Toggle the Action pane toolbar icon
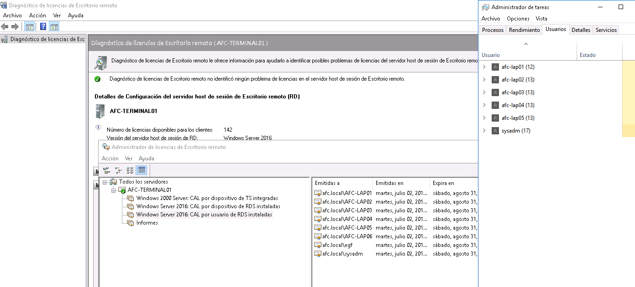This screenshot has width=635, height=287. [x=54, y=26]
